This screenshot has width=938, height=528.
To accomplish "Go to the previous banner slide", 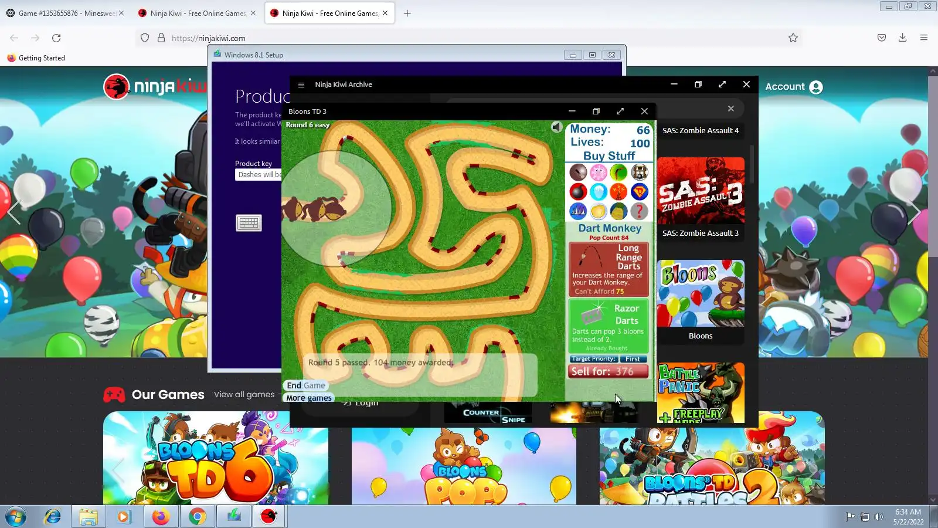I will pos(14,212).
